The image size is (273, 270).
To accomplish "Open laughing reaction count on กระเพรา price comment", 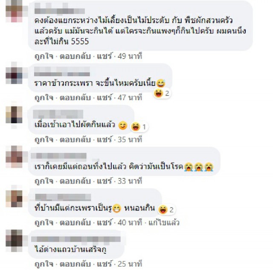I will (162, 93).
